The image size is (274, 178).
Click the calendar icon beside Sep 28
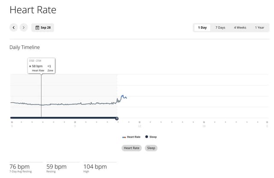point(37,27)
